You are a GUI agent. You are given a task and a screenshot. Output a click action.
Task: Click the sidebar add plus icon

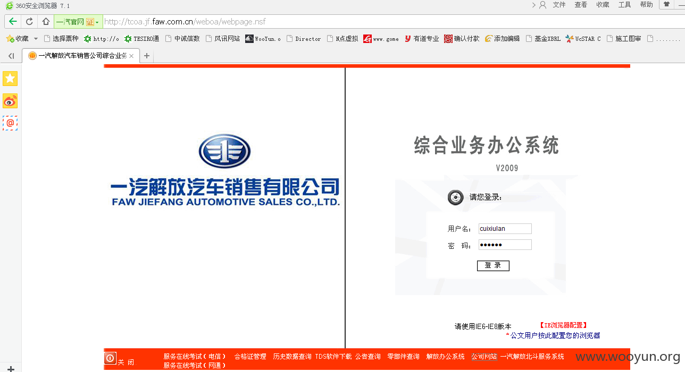pyautogui.click(x=11, y=368)
